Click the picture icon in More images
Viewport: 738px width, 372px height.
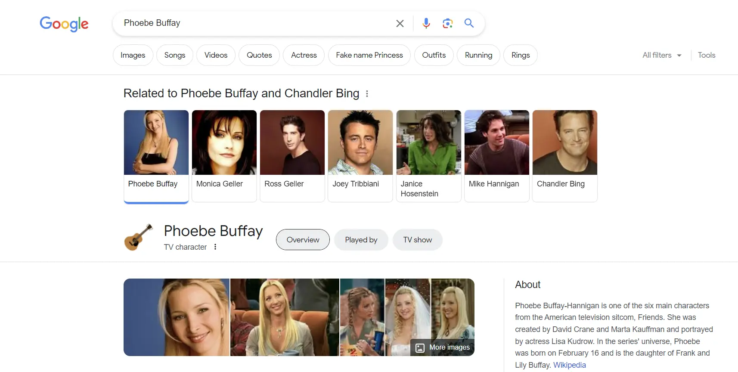(x=420, y=347)
